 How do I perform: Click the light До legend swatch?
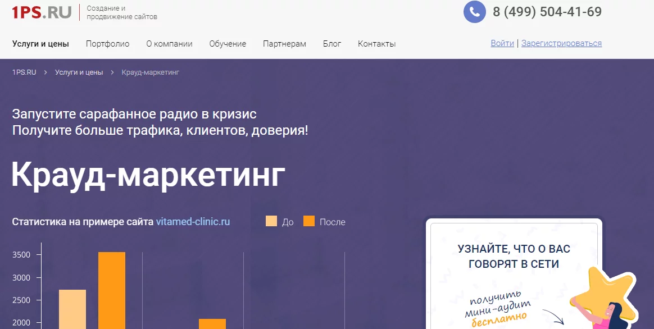pyautogui.click(x=271, y=221)
